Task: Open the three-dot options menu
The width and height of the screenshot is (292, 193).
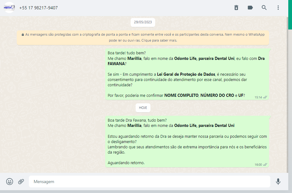Action: pos(278,8)
